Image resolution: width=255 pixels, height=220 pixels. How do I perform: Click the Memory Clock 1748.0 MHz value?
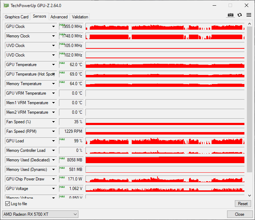tap(71, 36)
